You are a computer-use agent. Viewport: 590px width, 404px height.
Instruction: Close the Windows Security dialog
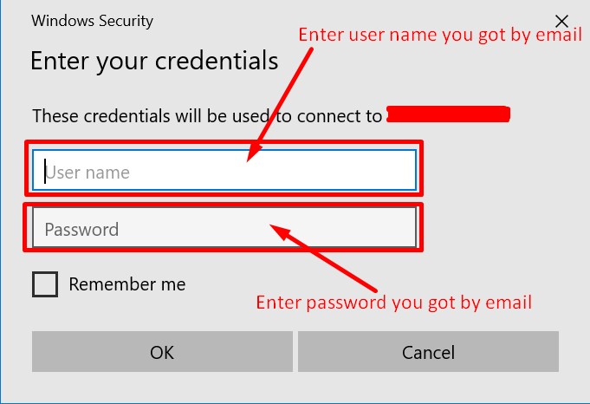click(x=562, y=21)
